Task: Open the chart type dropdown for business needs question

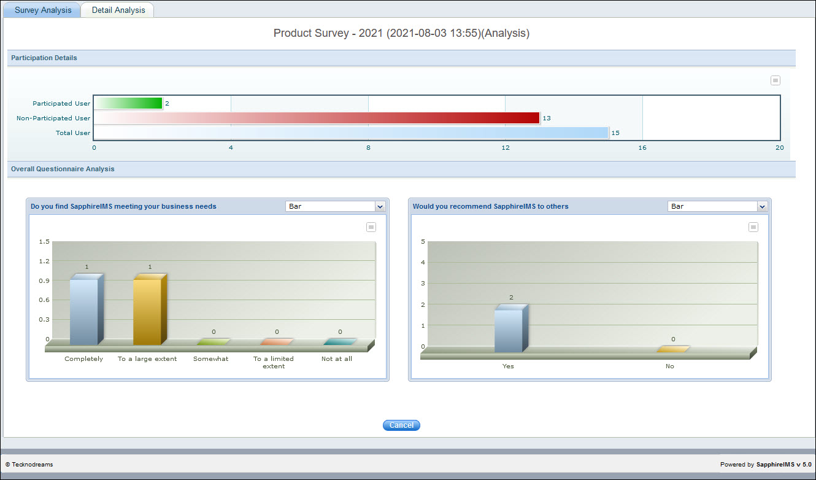Action: pyautogui.click(x=334, y=206)
